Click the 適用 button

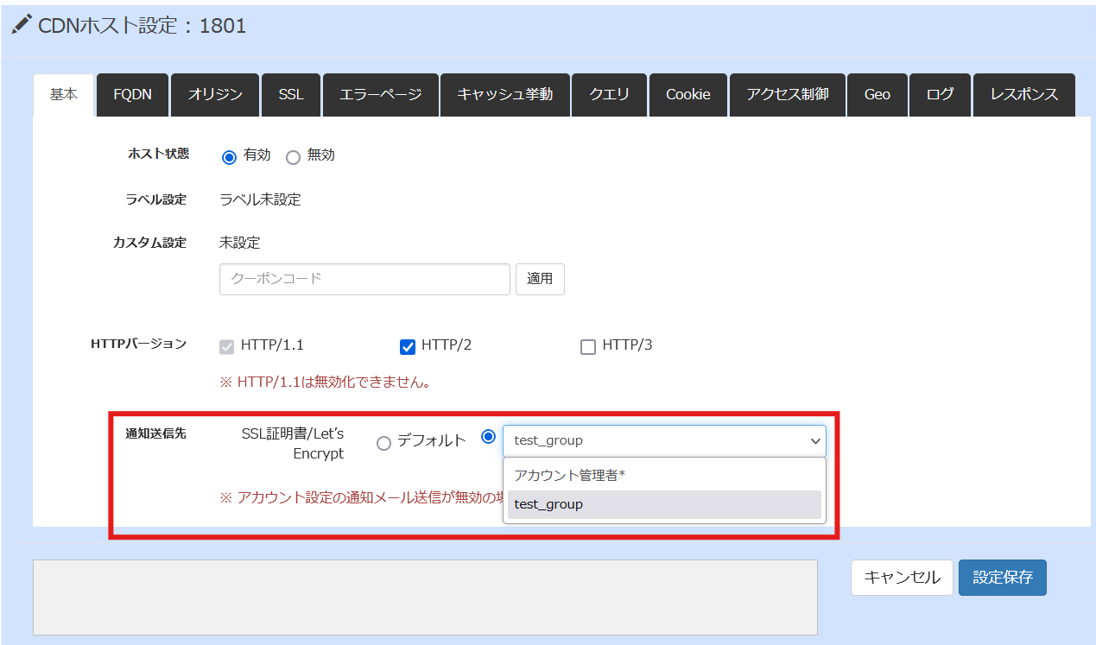(x=540, y=280)
